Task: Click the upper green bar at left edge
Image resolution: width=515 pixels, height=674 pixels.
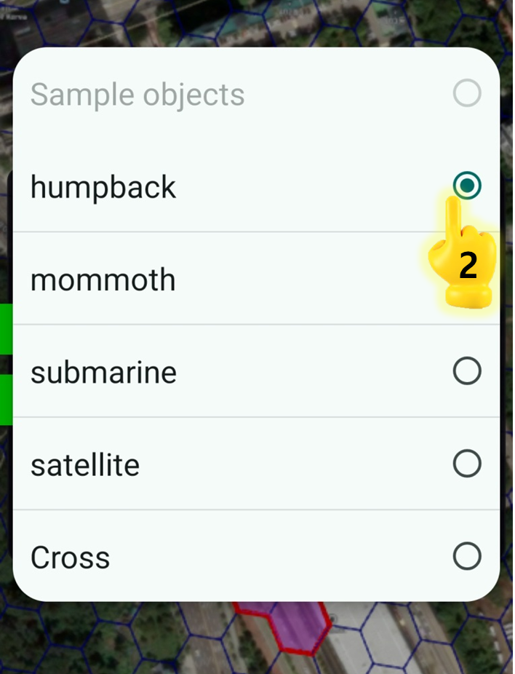Action: 6,329
